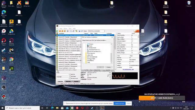Screen dimensions: 195x110
Task: Expand the Слив folder node in dialog
Action: [84, 62]
